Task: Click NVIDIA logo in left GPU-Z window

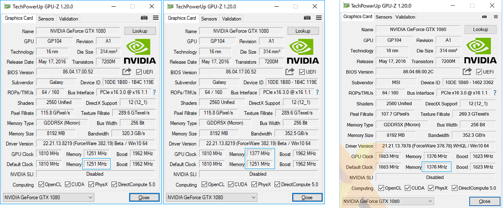Action: point(140,50)
